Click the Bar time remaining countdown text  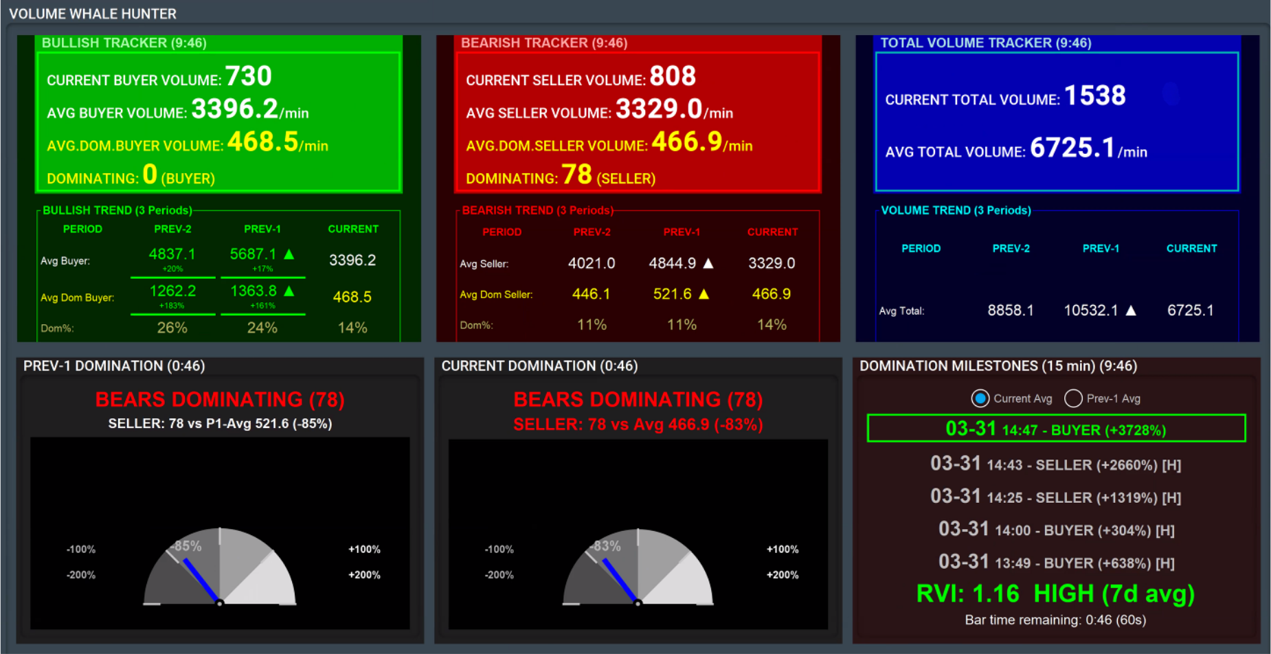(x=1055, y=620)
